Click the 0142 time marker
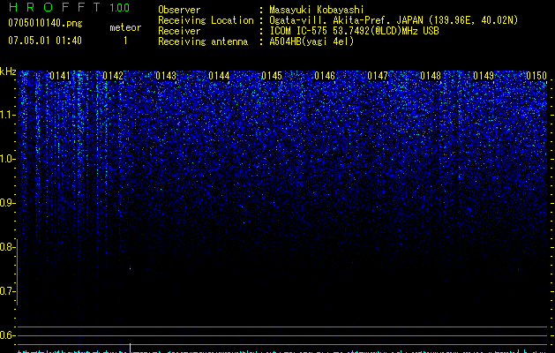555x353 pixels. tap(113, 76)
